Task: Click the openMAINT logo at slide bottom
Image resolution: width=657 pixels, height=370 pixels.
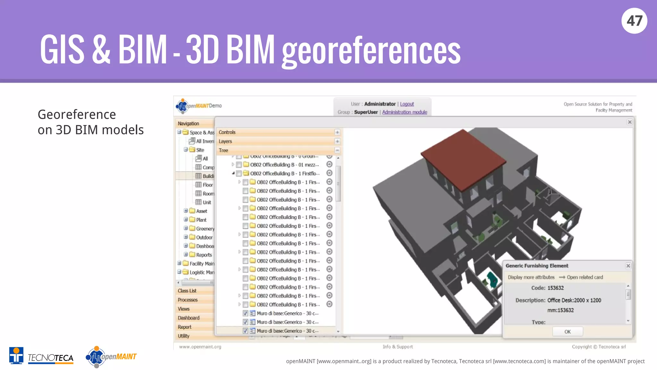Action: click(111, 357)
